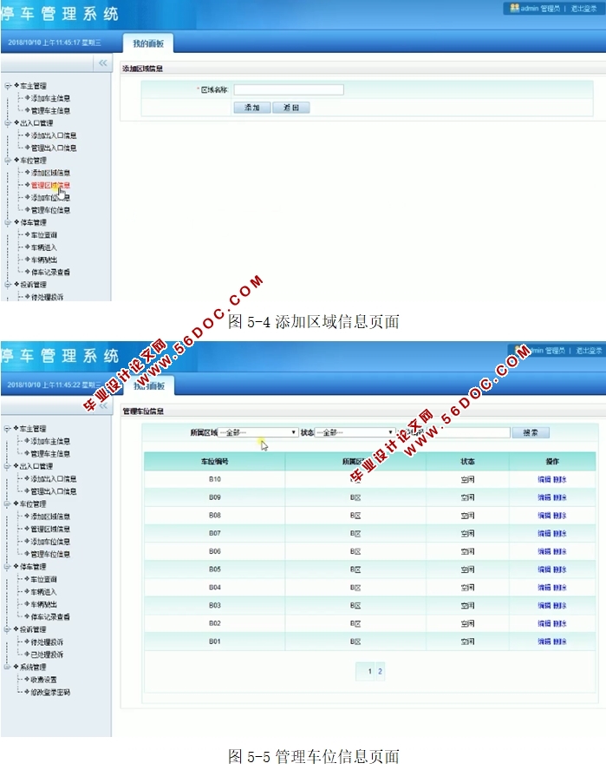
Task: Click the 返回 button beside 添加
Action: pos(291,108)
